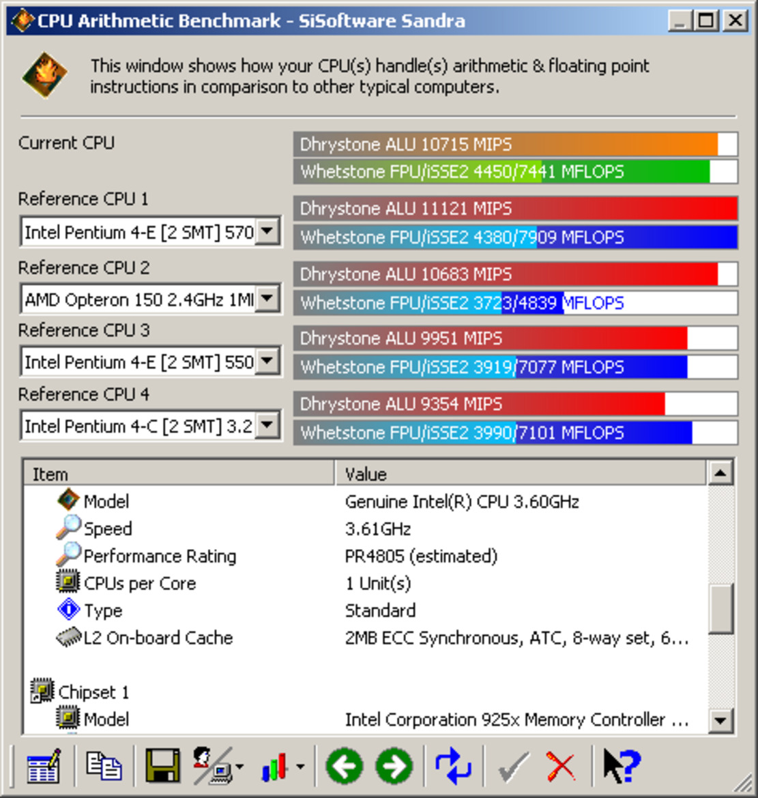758x798 pixels.
Task: Click the Current CPU Whetstone green bar
Action: point(515,171)
